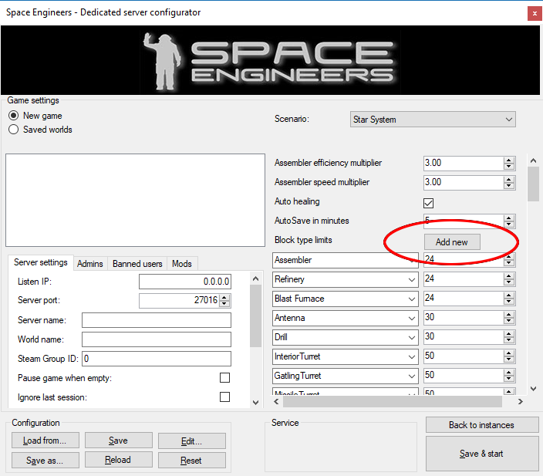The height and width of the screenshot is (476, 543).
Task: Select the Saved worlds radio button
Action: click(x=13, y=130)
